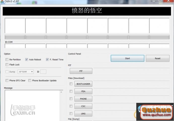Click the CSC file button
The width and height of the screenshot is (174, 121).
pos(83,106)
